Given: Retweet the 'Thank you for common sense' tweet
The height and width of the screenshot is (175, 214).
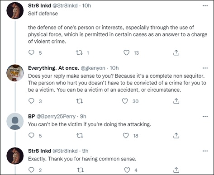Looking at the screenshot, I should pyautogui.click(x=81, y=170).
